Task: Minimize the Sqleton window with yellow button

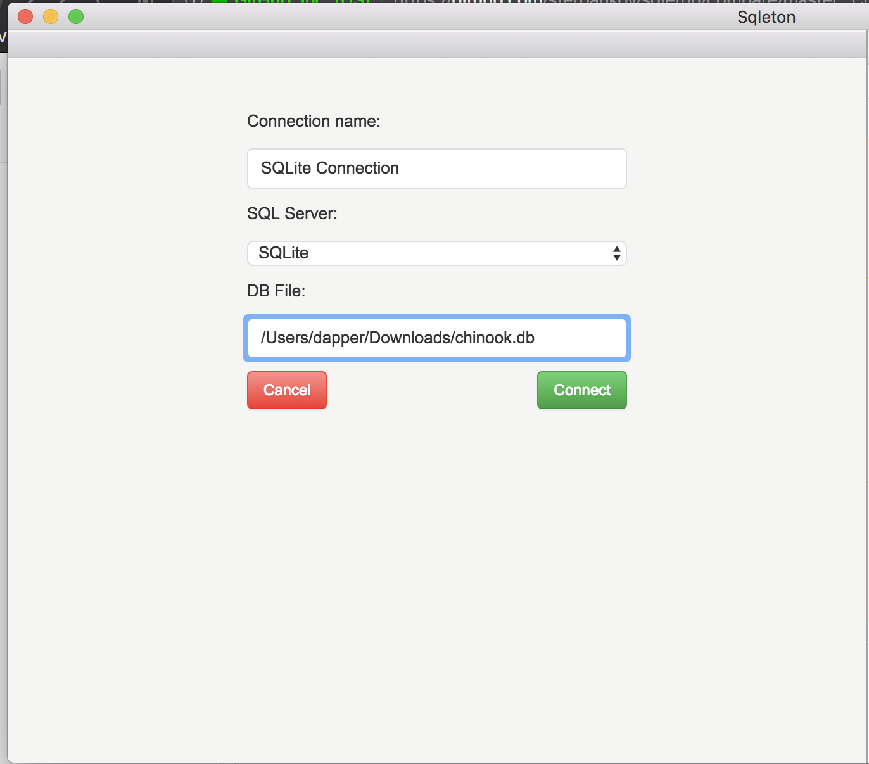Action: tap(51, 16)
